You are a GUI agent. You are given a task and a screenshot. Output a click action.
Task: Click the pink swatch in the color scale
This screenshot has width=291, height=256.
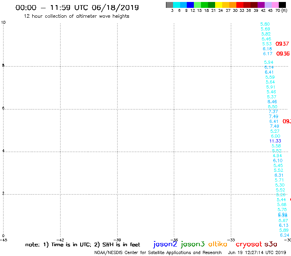275,5
